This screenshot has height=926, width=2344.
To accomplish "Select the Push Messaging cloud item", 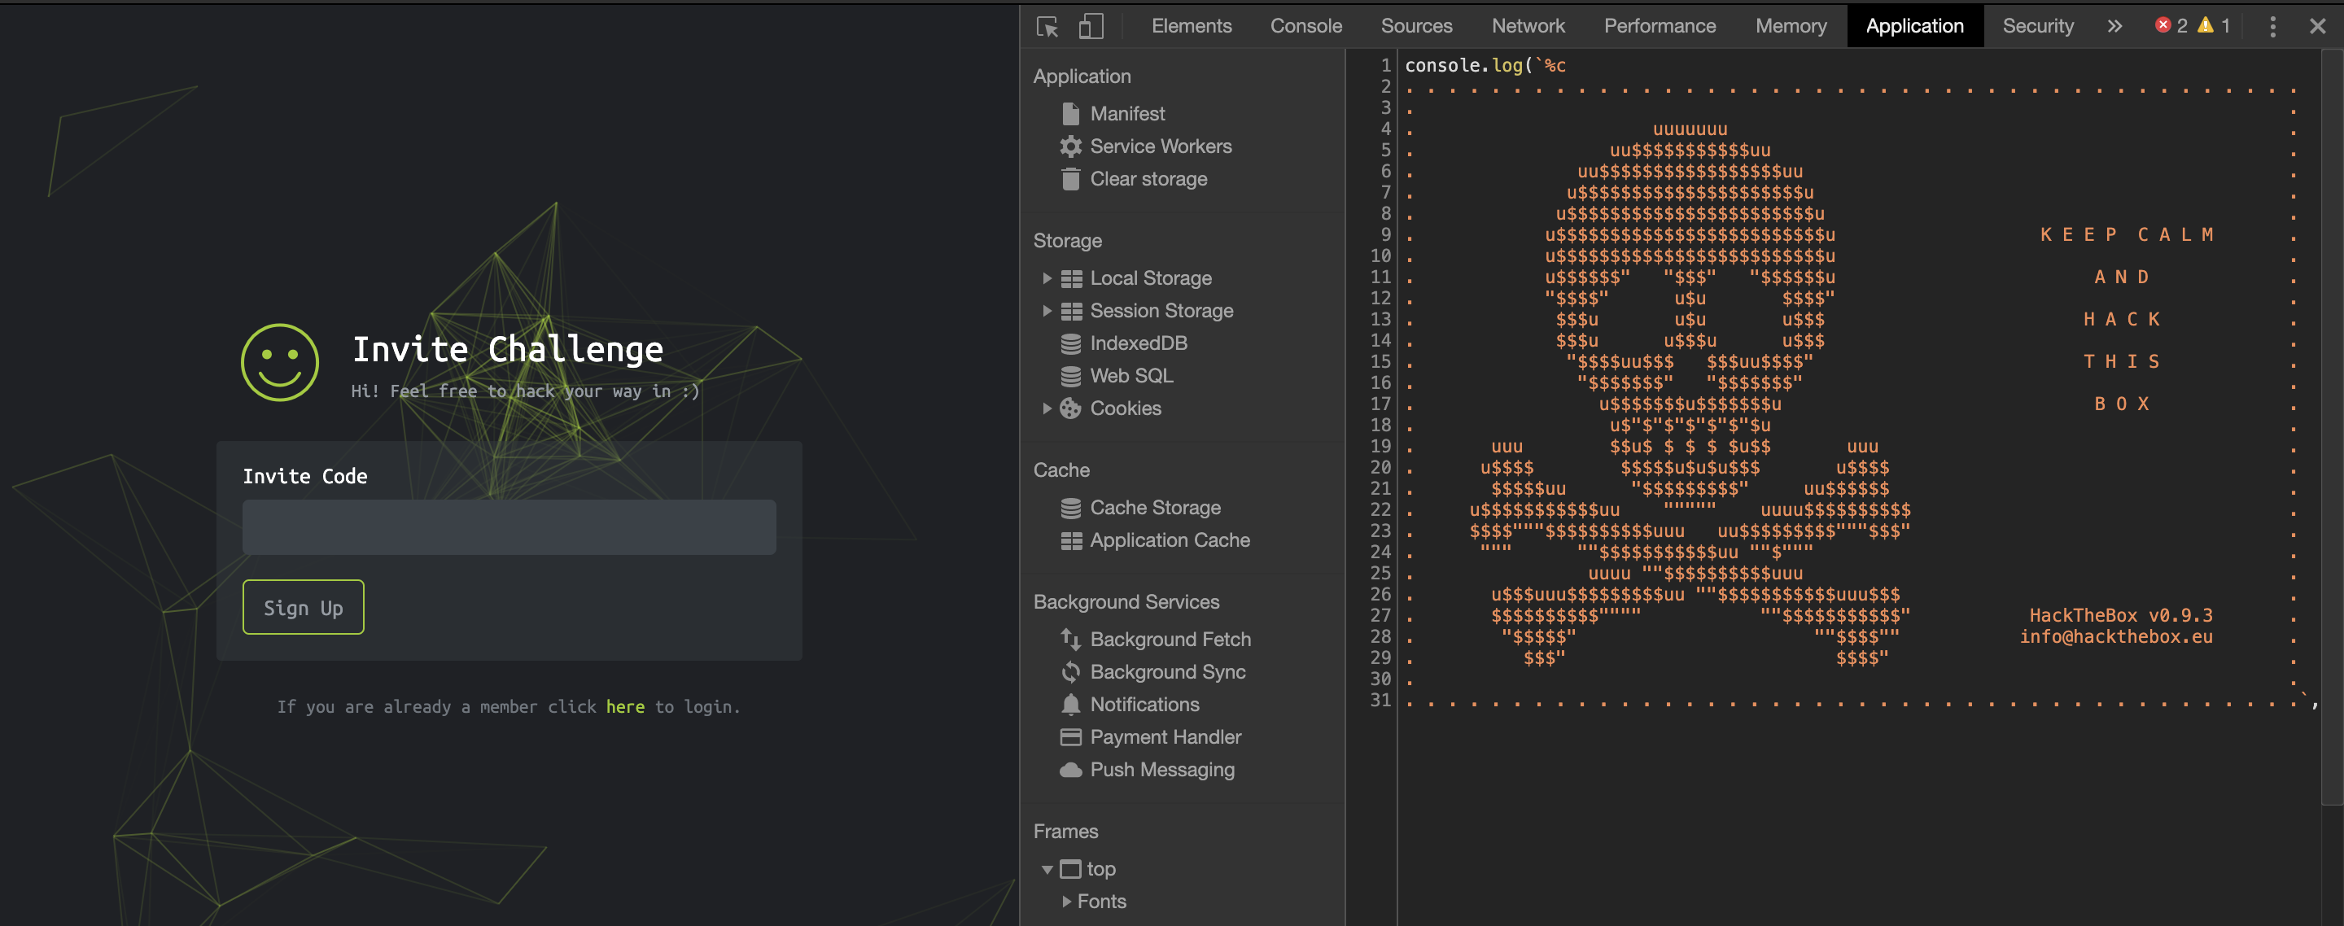I will [1161, 770].
